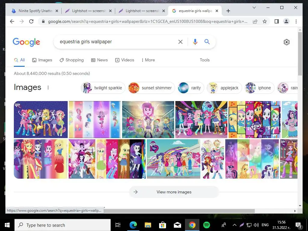Screen dimensions: 308x231
Task: Select the Videos search tab
Action: [x=125, y=60]
